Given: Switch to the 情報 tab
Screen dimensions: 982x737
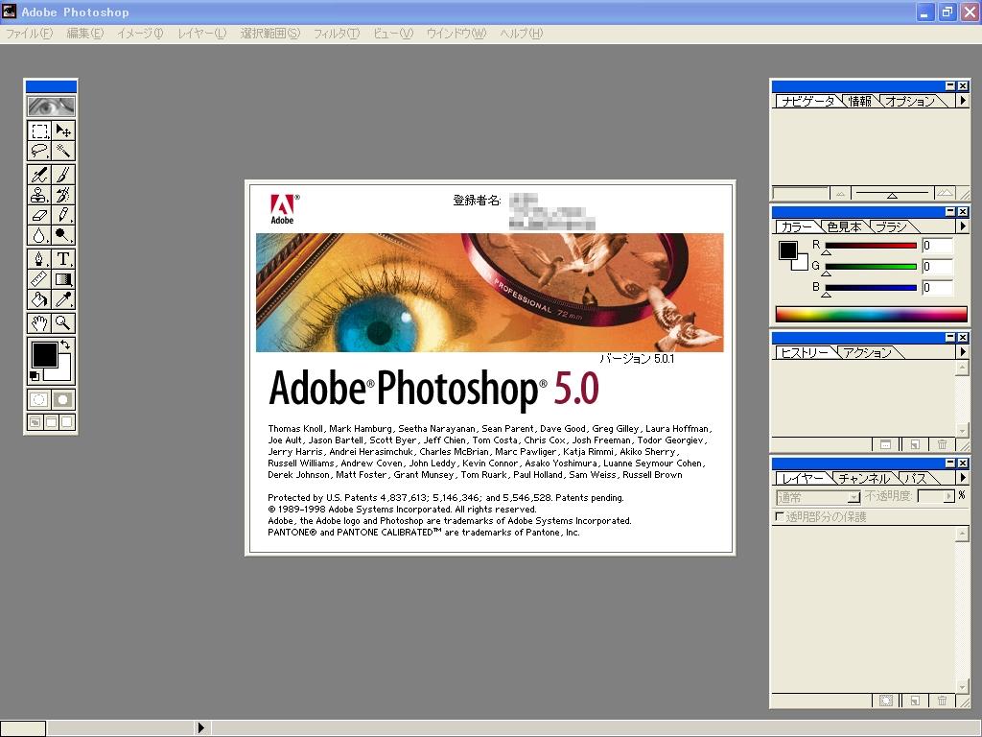Looking at the screenshot, I should tap(860, 101).
